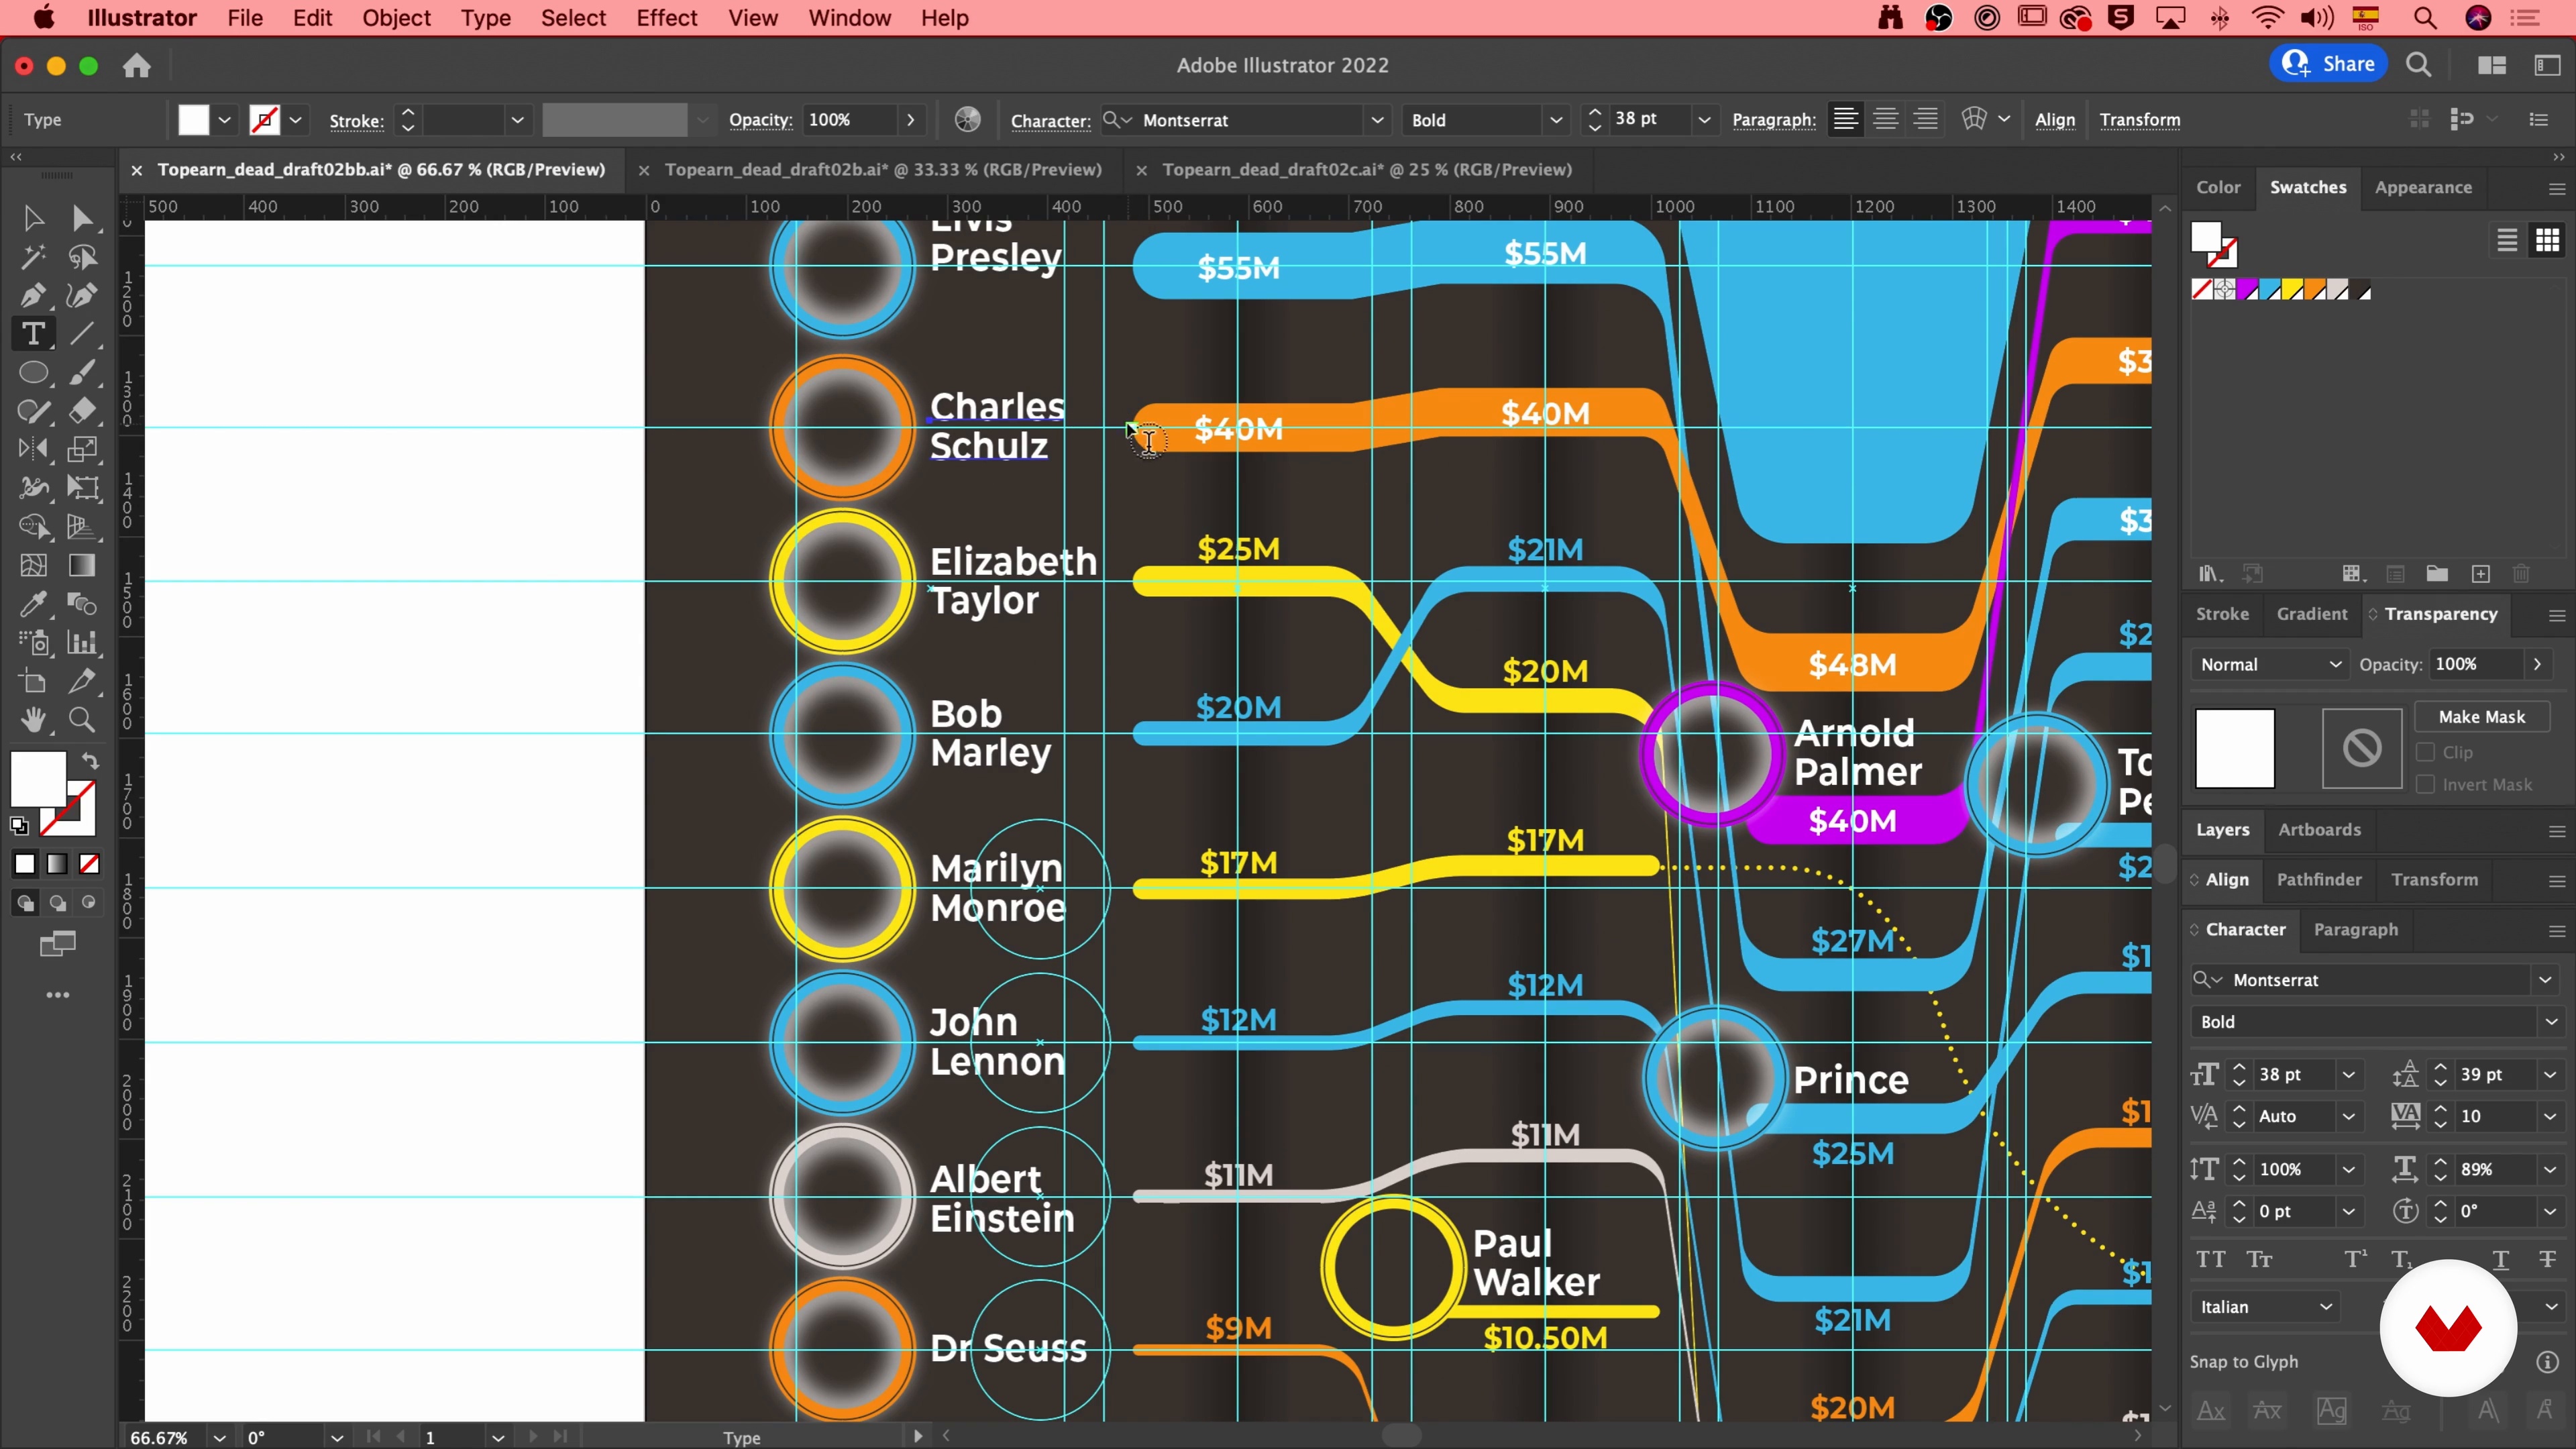
Task: Switch to the Appearance panel tab
Action: tap(2423, 187)
